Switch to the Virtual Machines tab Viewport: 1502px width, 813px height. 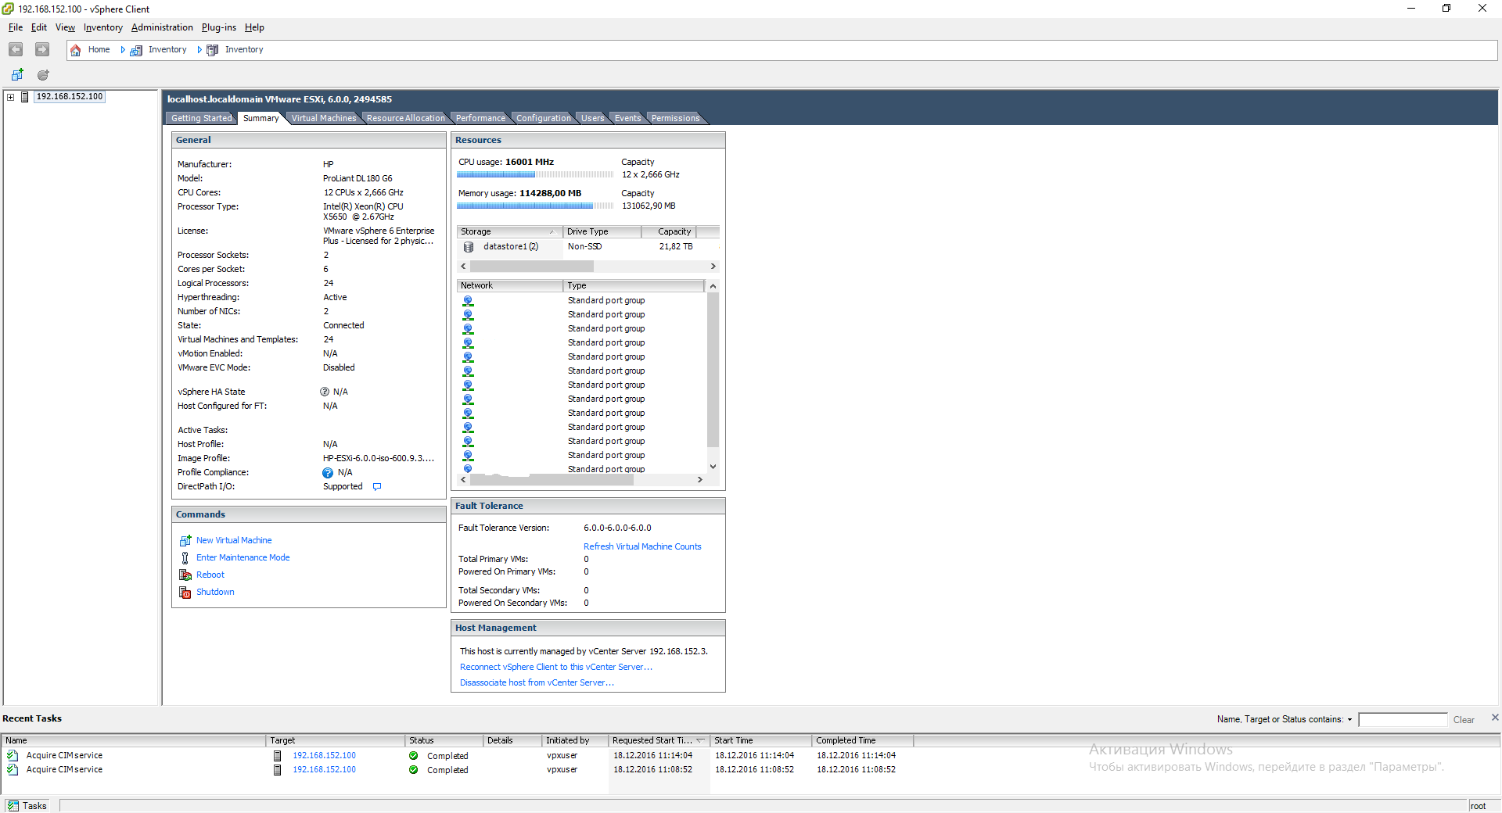click(x=323, y=118)
